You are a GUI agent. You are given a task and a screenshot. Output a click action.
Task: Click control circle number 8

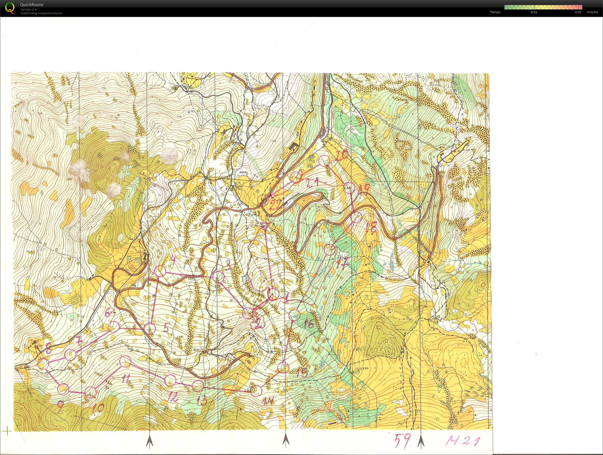pos(43,364)
